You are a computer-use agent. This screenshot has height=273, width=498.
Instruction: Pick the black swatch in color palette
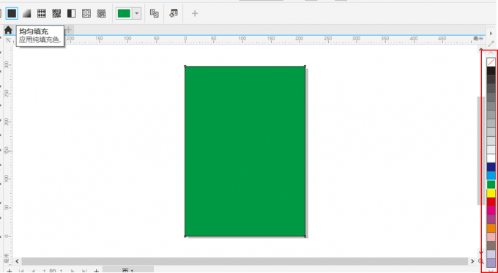491,71
